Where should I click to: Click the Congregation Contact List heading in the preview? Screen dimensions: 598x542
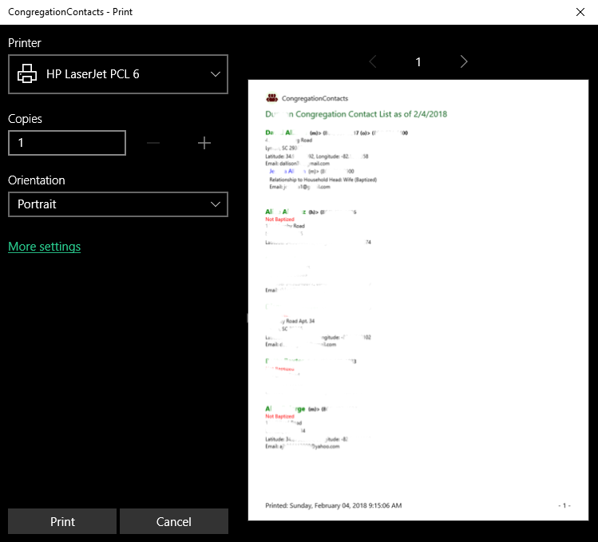click(356, 114)
